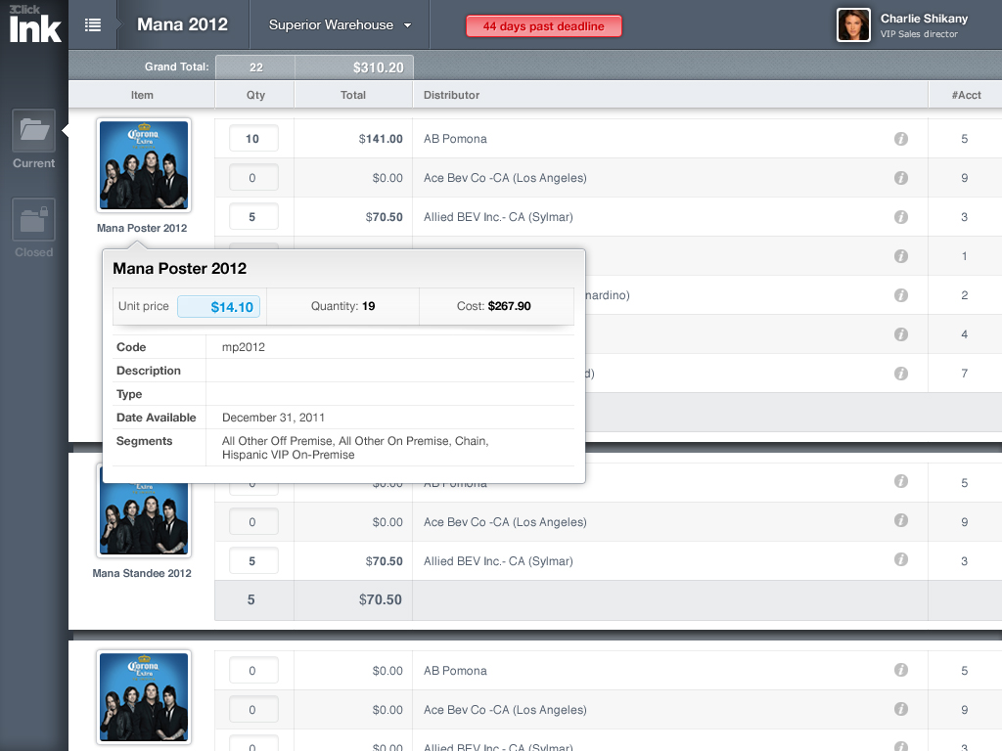
Task: Click the $141.00 total for AB Pomona
Action: (x=381, y=139)
